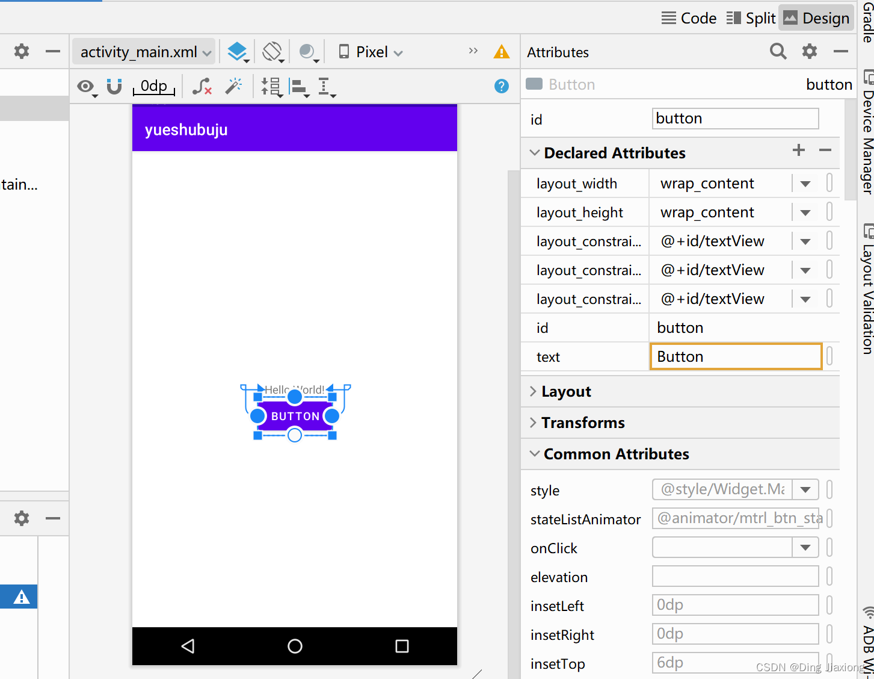The height and width of the screenshot is (679, 874).
Task: Clear all constraints with the red X icon
Action: pos(201,86)
